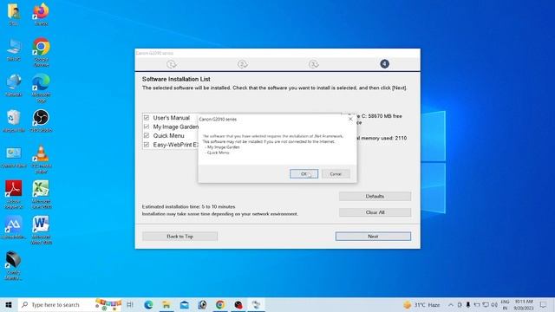The width and height of the screenshot is (555, 312).
Task: Select the Adobe Reader desktop icon
Action: [x=14, y=194]
